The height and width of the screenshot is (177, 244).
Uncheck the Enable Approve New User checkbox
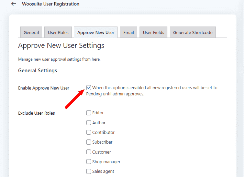89,88
